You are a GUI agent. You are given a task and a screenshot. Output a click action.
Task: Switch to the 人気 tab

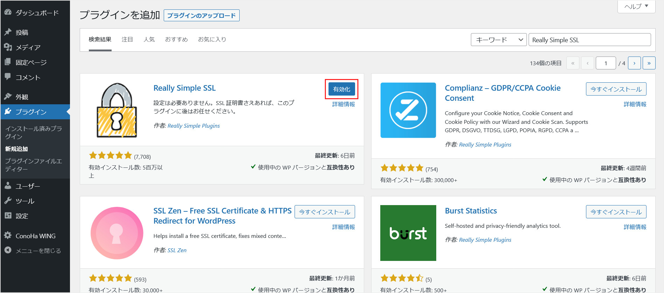149,39
